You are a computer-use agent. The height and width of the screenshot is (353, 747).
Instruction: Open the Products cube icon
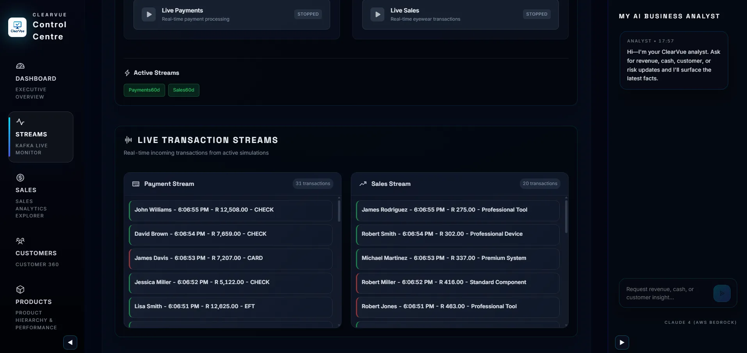20,289
